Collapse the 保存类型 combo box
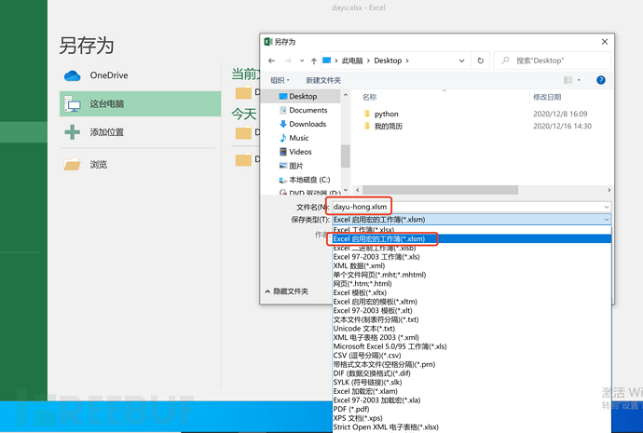 [x=606, y=220]
